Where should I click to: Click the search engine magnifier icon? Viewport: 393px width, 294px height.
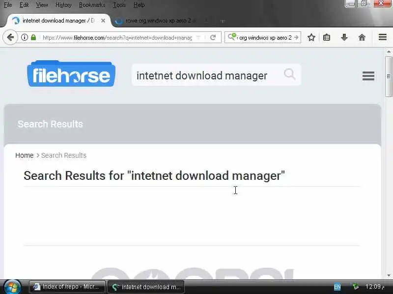coord(232,37)
